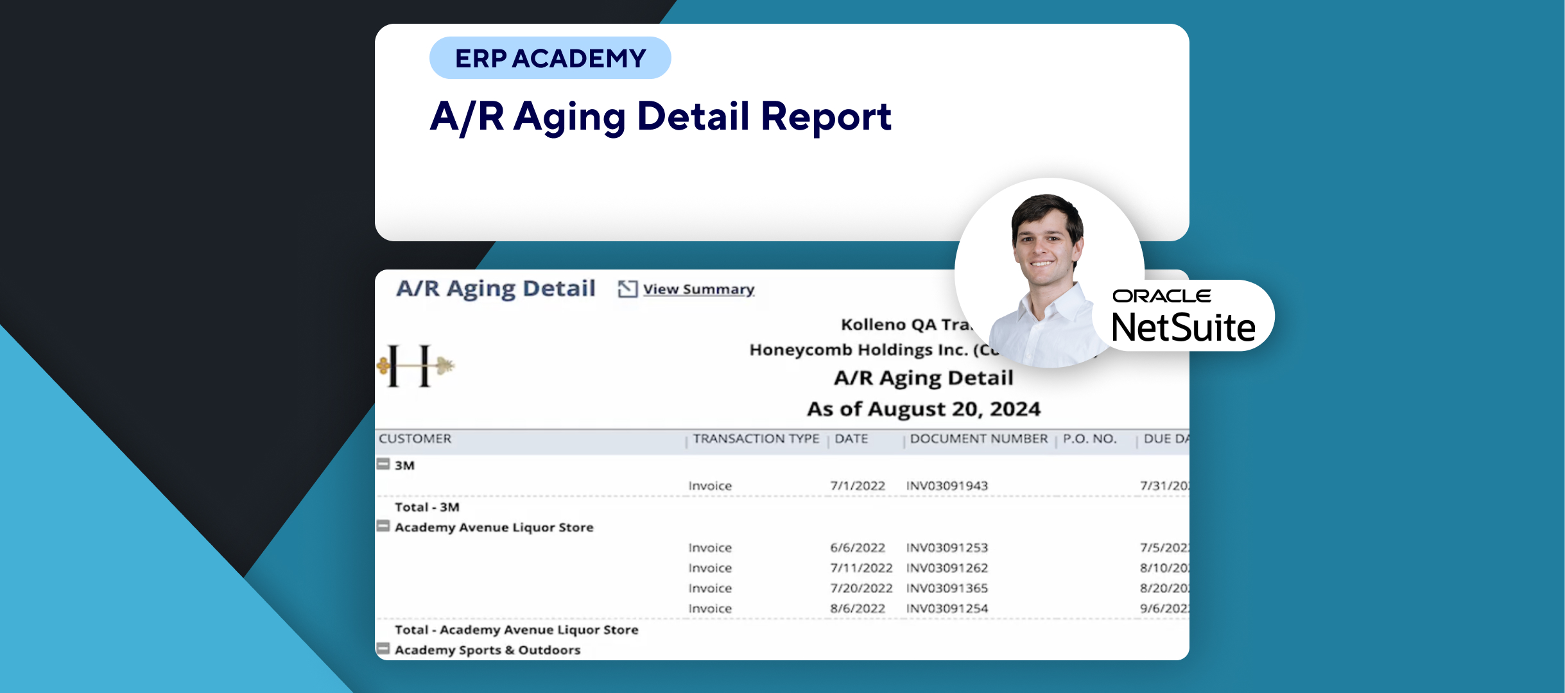Click the View Summary link

click(698, 289)
